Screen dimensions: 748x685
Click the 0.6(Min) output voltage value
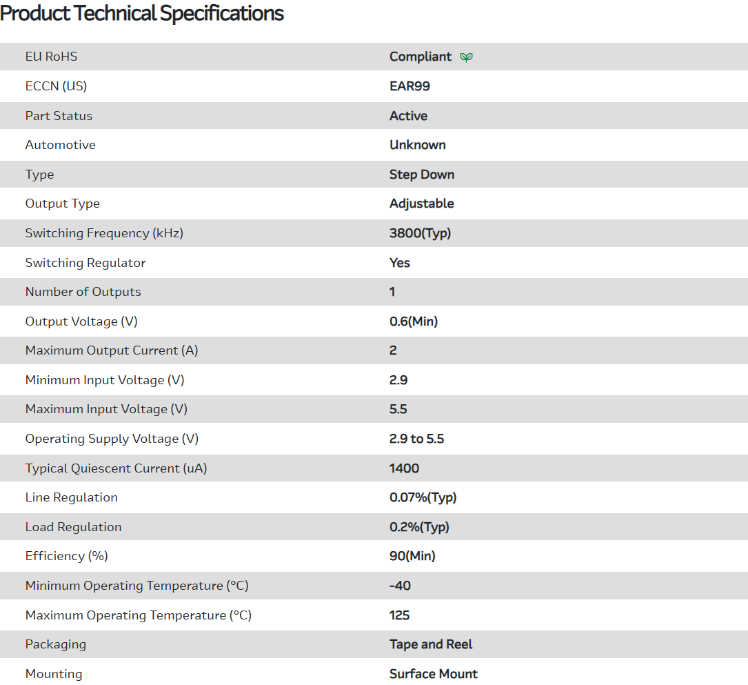click(x=414, y=321)
